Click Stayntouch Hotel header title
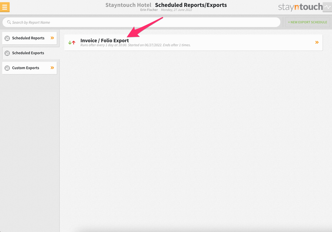The height and width of the screenshot is (232, 332). pyautogui.click(x=128, y=5)
